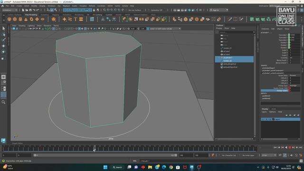
Task: Open the Constrain menu
Action: [x=101, y=6]
